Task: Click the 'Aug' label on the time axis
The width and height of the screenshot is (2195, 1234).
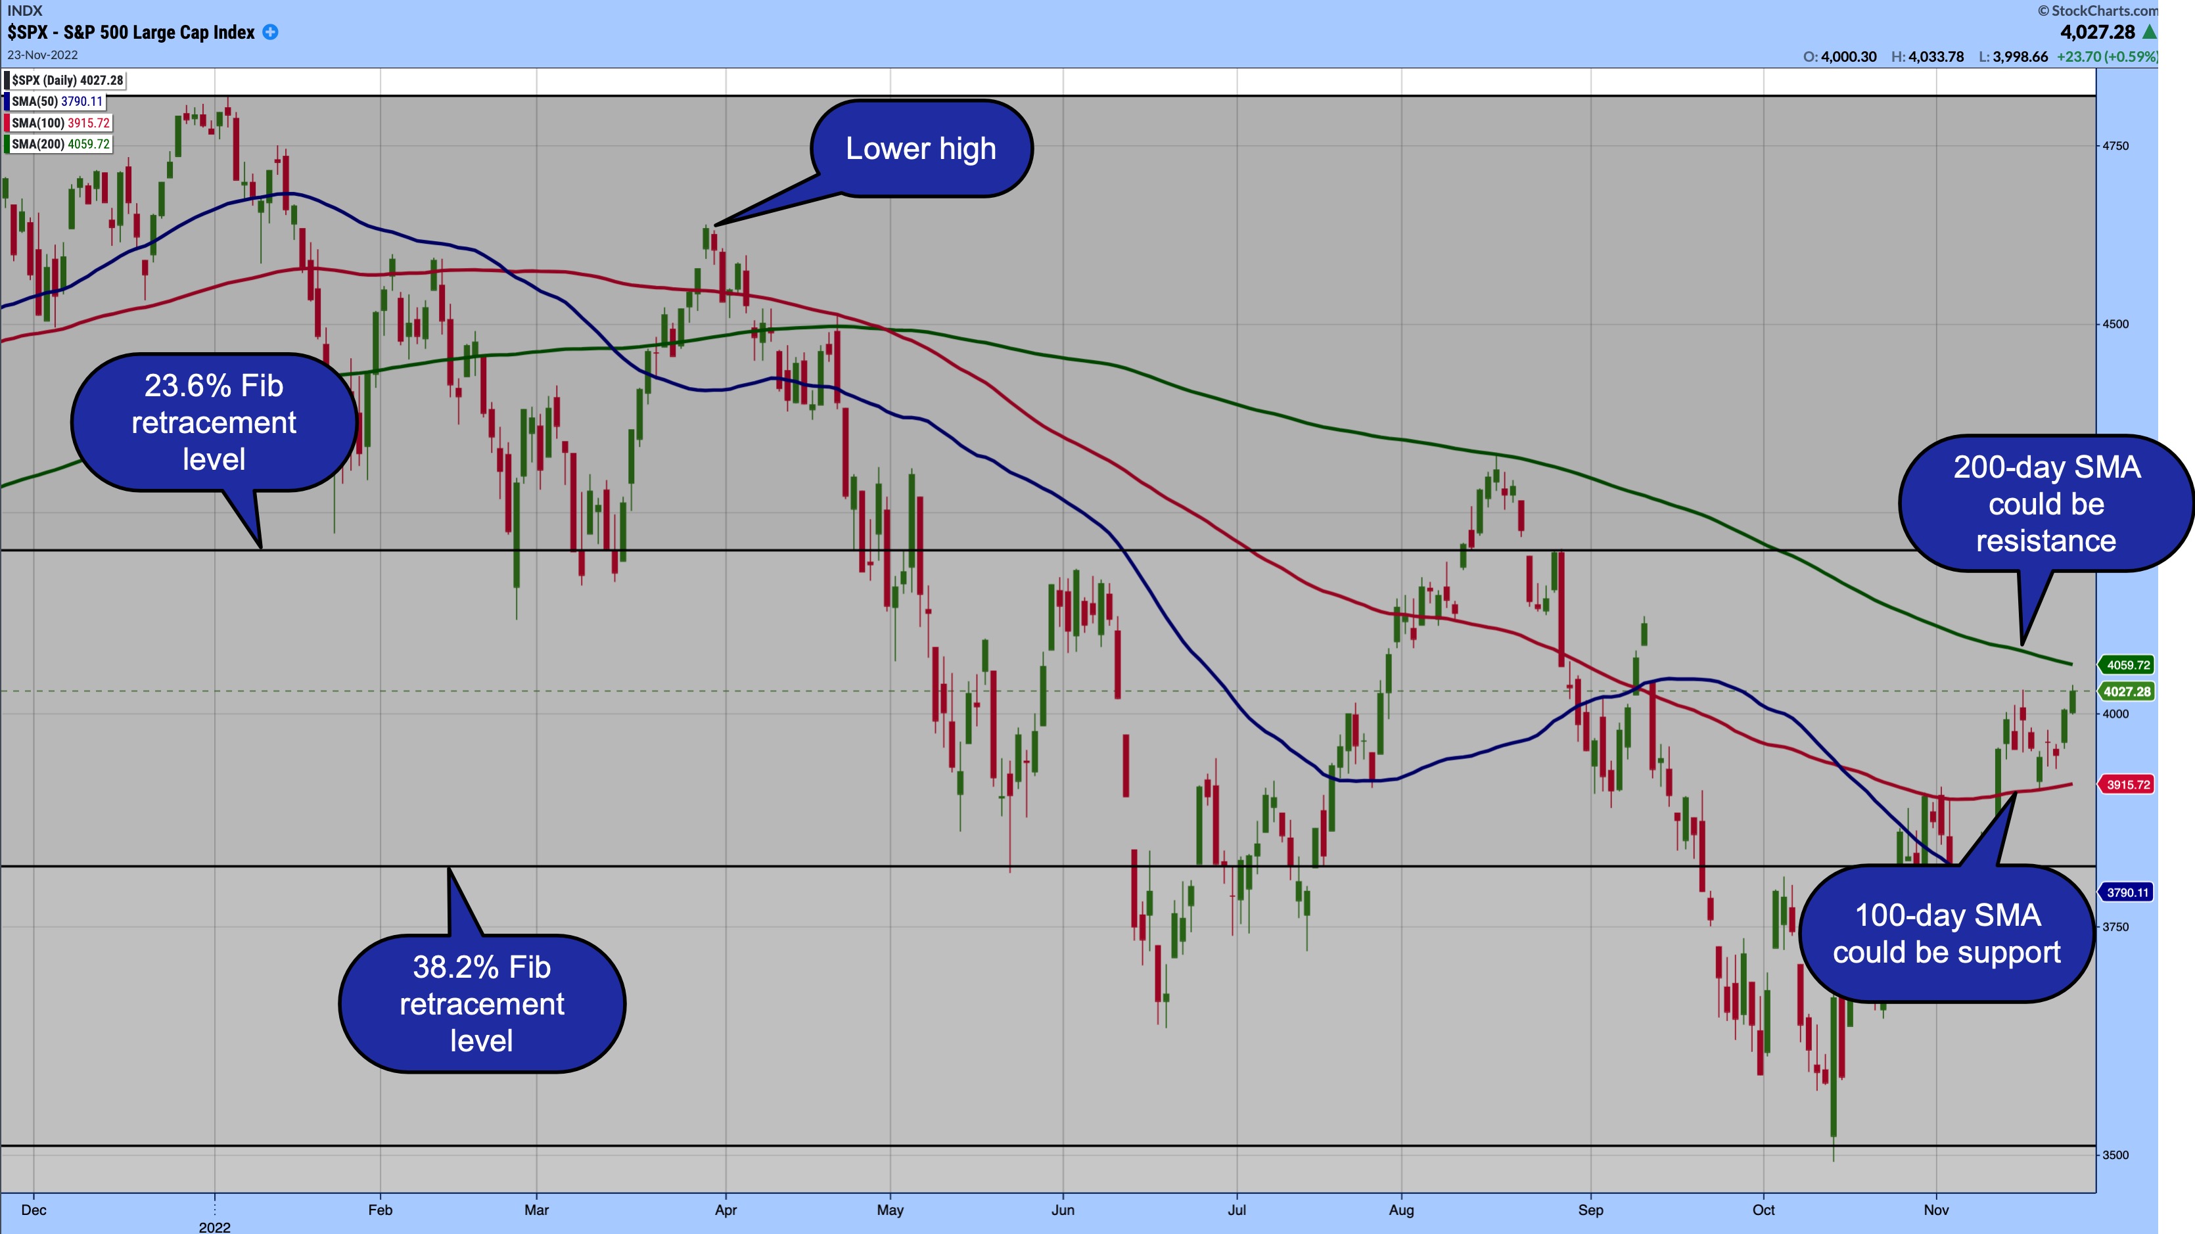Action: [x=1401, y=1209]
